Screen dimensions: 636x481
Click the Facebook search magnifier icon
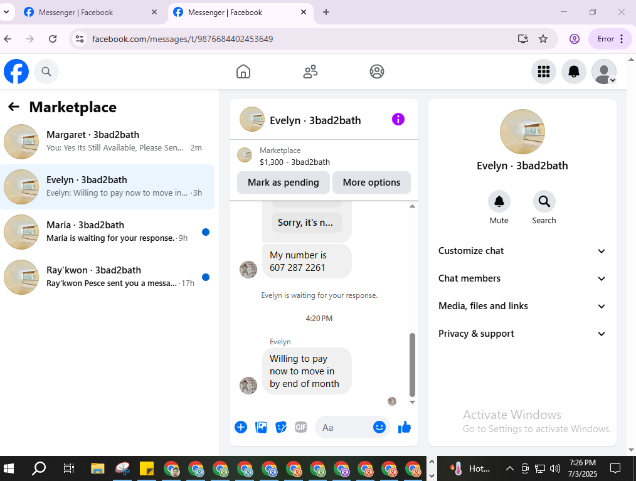click(x=46, y=71)
